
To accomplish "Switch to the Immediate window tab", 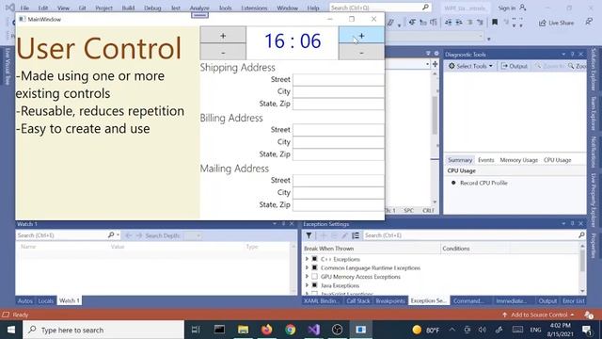I will pos(511,301).
